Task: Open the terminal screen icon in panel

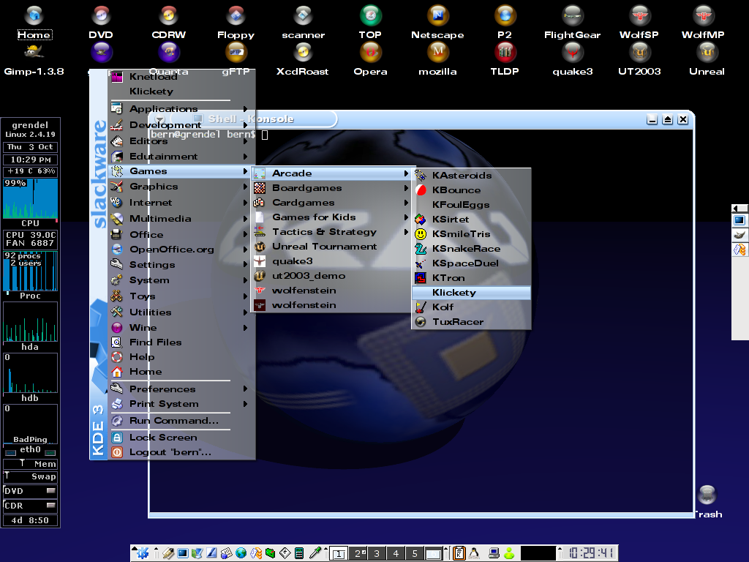Action: [182, 553]
